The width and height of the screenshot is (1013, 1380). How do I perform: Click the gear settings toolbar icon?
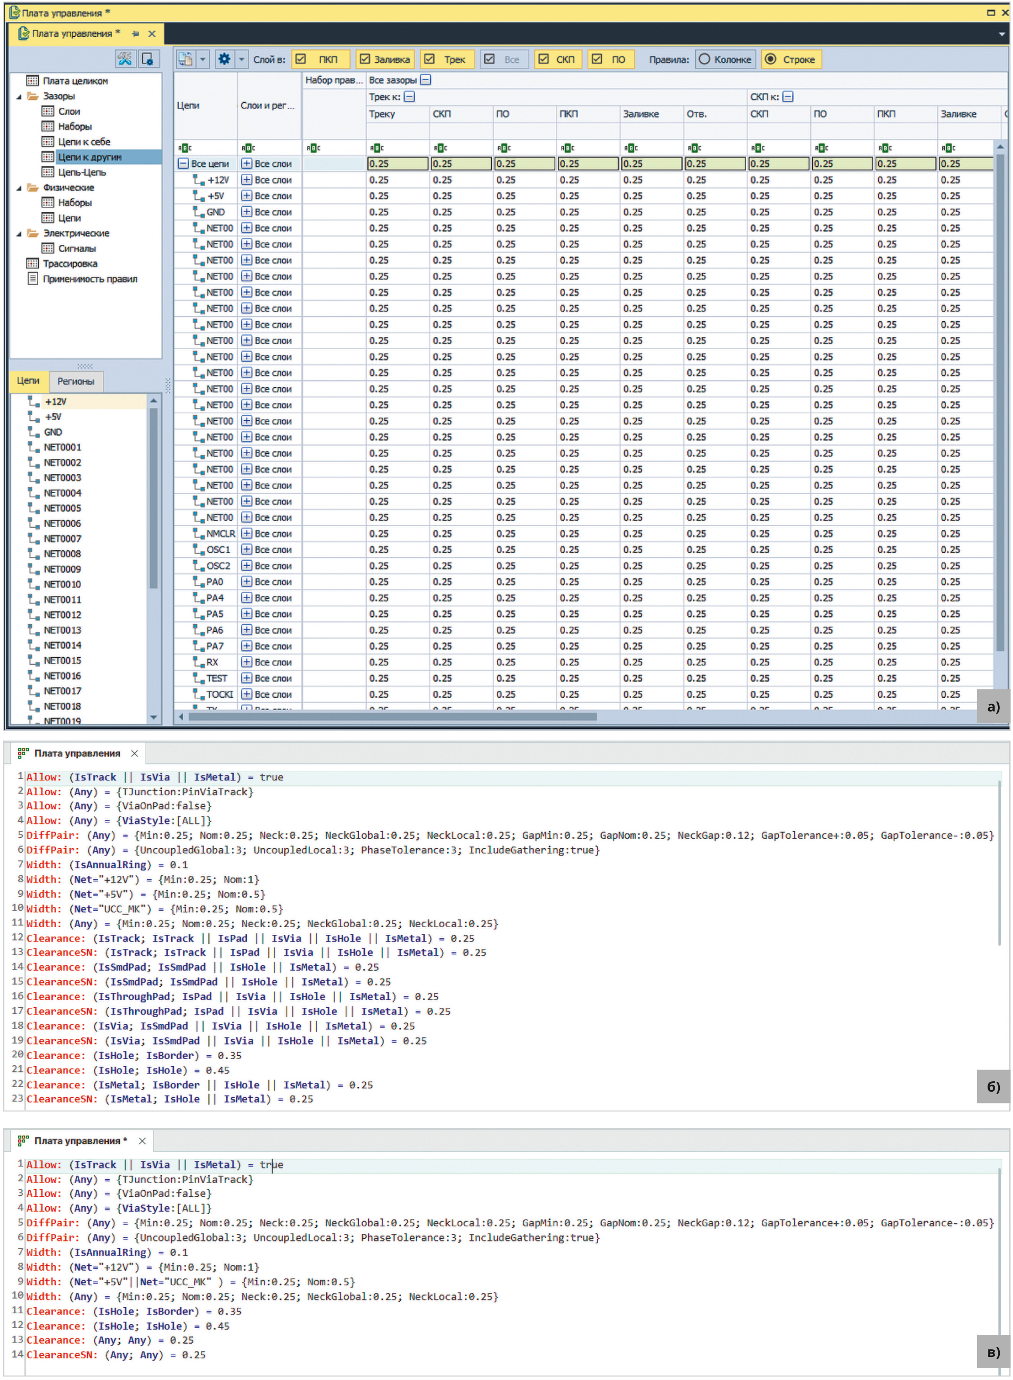click(224, 59)
